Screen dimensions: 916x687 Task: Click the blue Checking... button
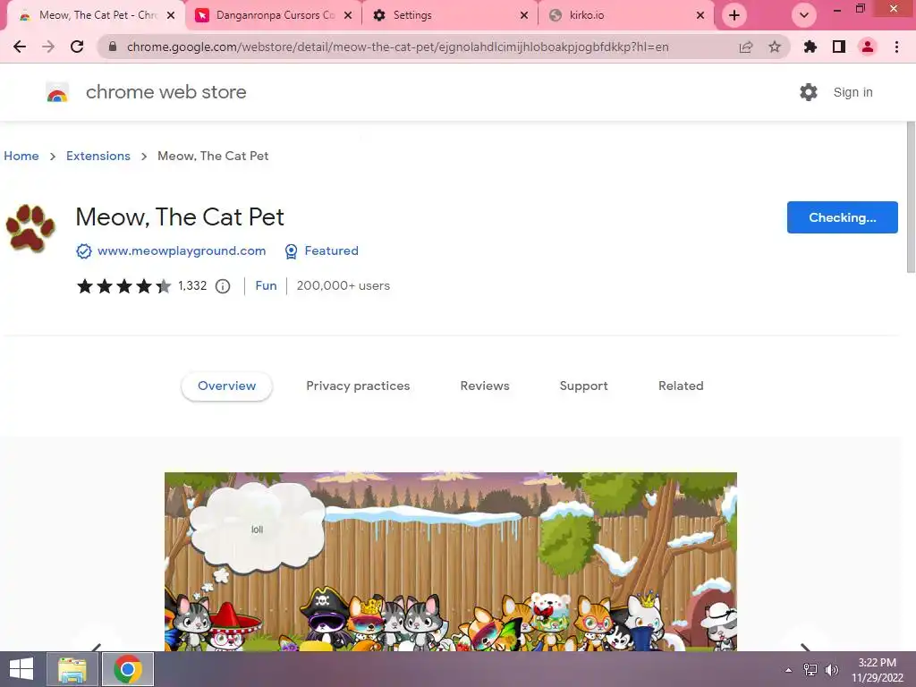click(843, 217)
